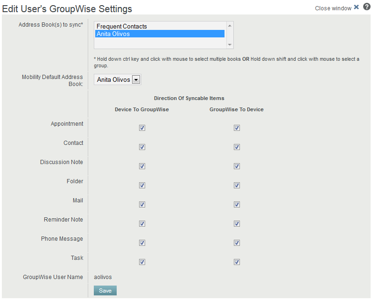Disable Folder GroupWise To Device sync

click(237, 185)
